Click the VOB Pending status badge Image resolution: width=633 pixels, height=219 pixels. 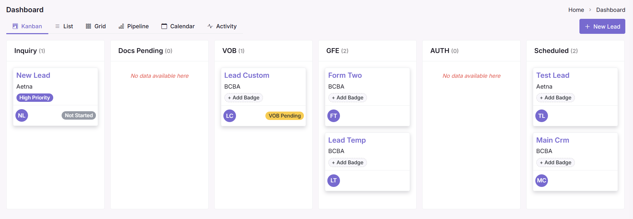tap(285, 116)
